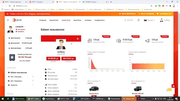Open the Маркетинг menu item

[x=54, y=20]
